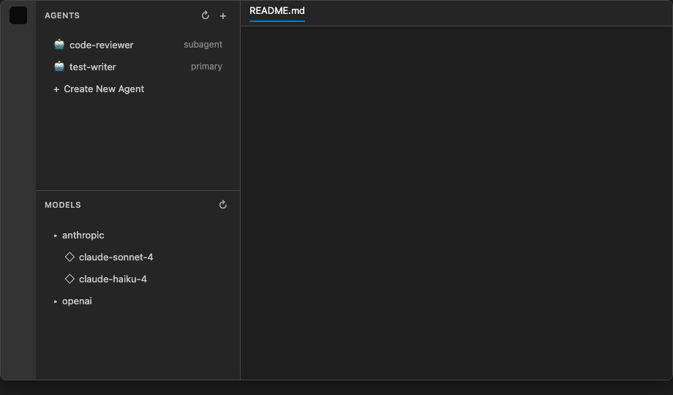Collapse the MODELS section header

pyautogui.click(x=63, y=205)
